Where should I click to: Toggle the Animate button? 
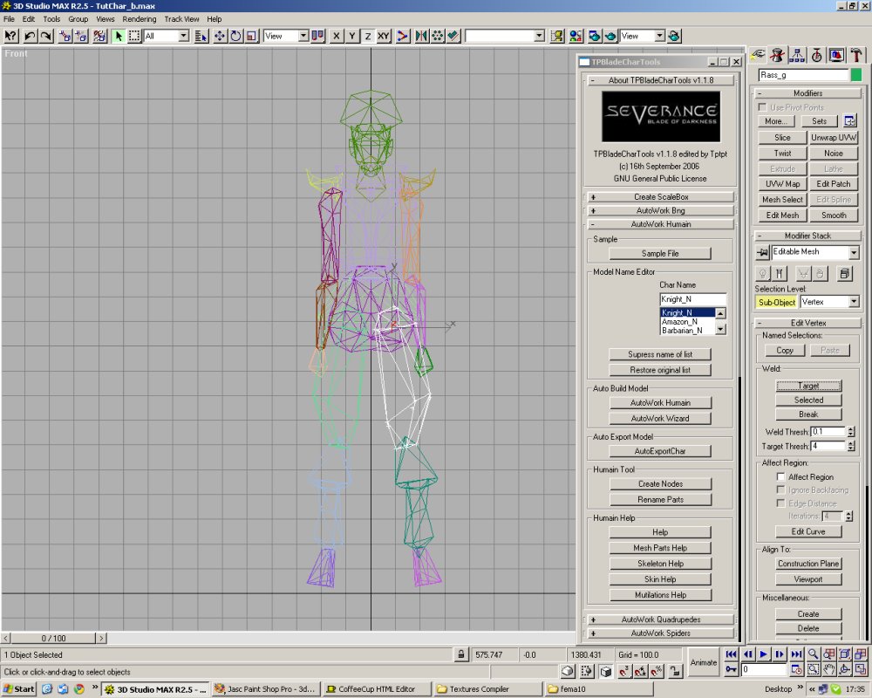click(x=704, y=662)
